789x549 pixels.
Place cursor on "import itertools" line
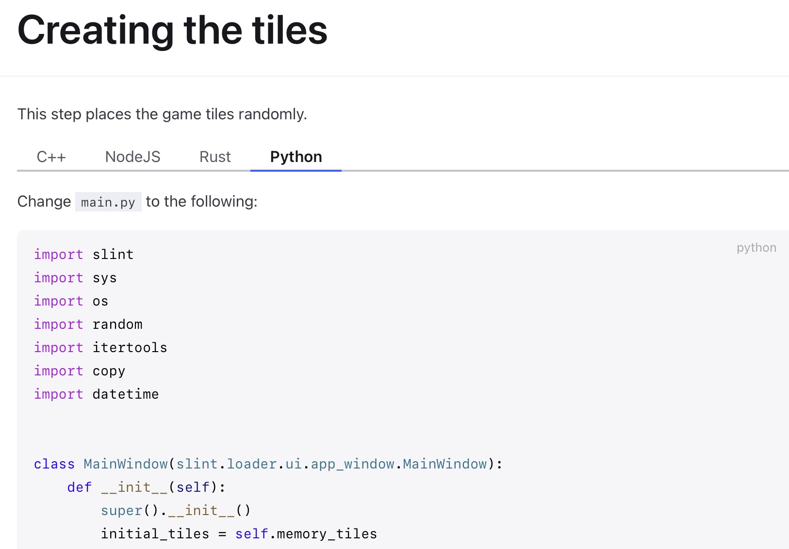(x=100, y=348)
